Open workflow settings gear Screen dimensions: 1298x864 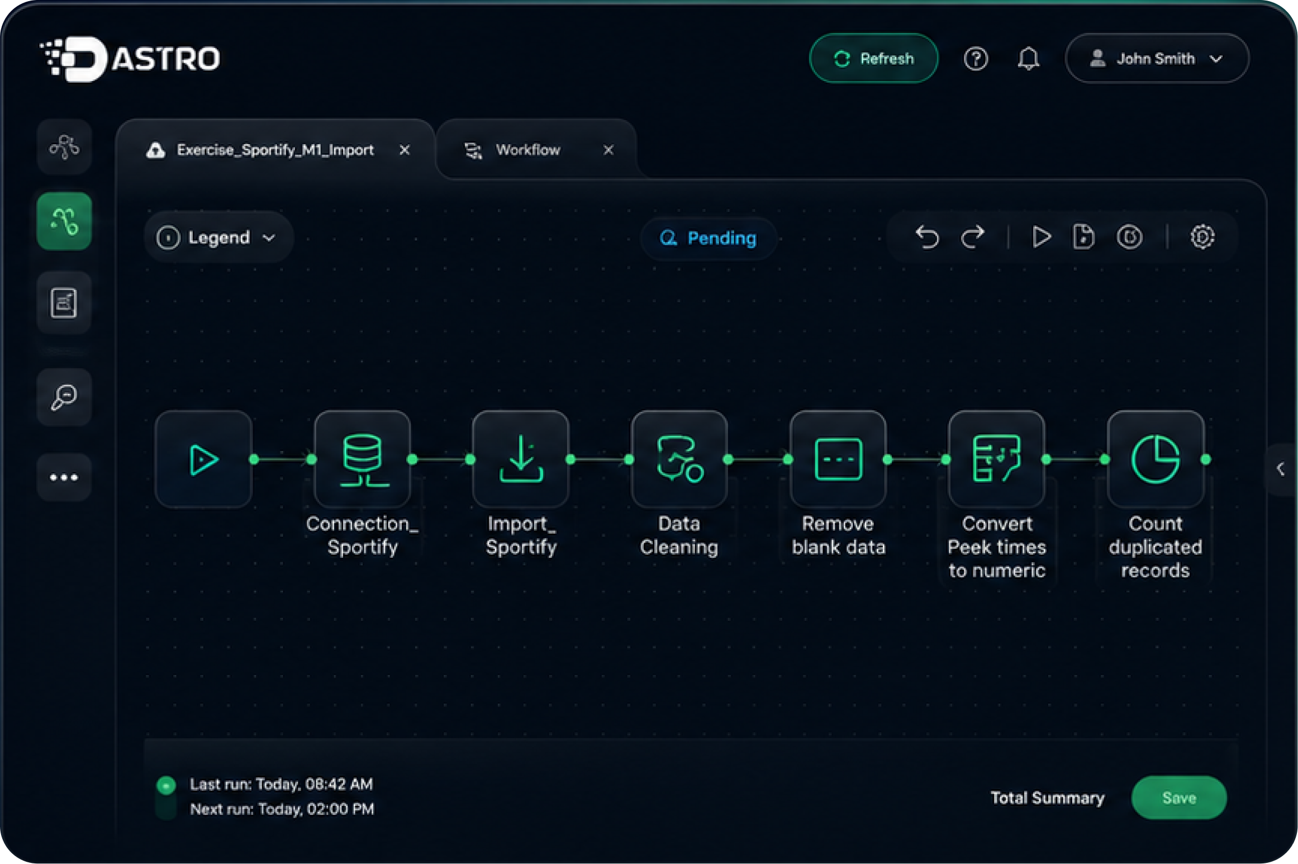(x=1202, y=237)
